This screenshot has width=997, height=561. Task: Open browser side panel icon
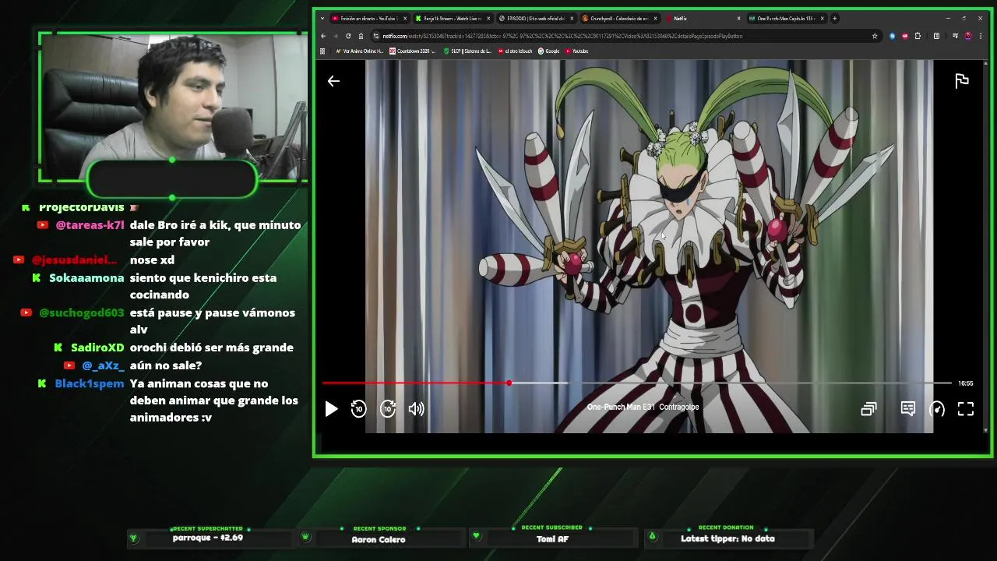click(x=936, y=36)
